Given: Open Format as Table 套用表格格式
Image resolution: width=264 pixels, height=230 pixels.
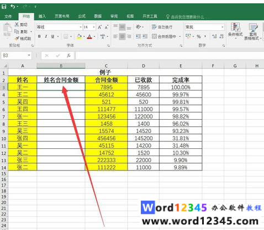Looking at the screenshot, I should pyautogui.click(x=253, y=31).
